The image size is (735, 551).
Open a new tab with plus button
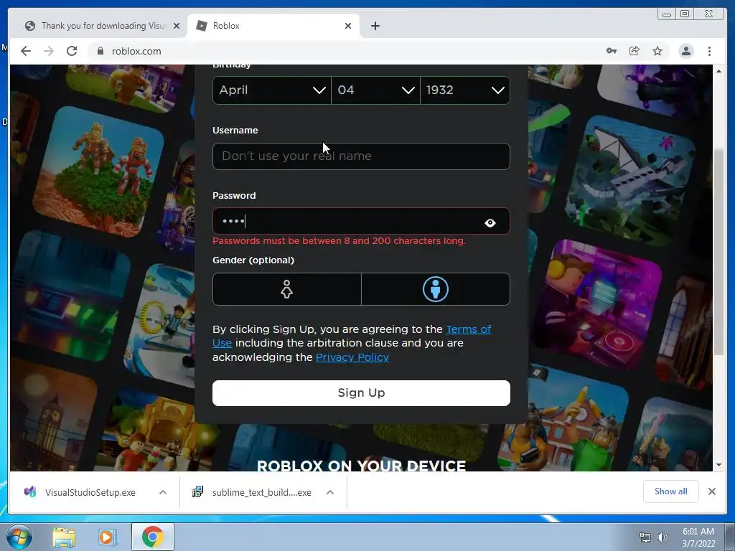coord(375,26)
